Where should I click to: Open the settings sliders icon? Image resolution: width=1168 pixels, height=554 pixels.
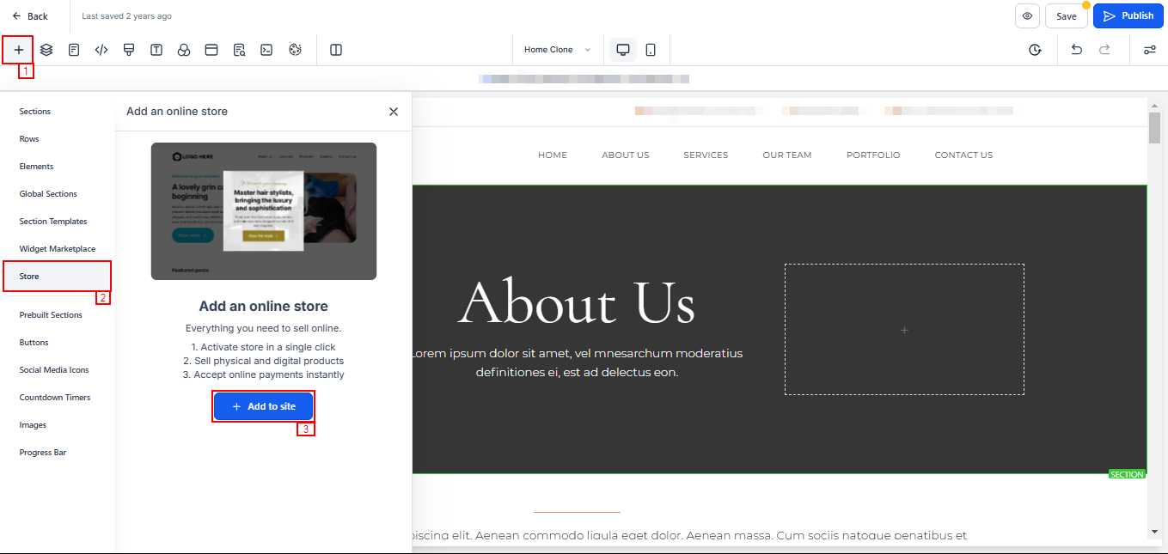click(x=1149, y=50)
